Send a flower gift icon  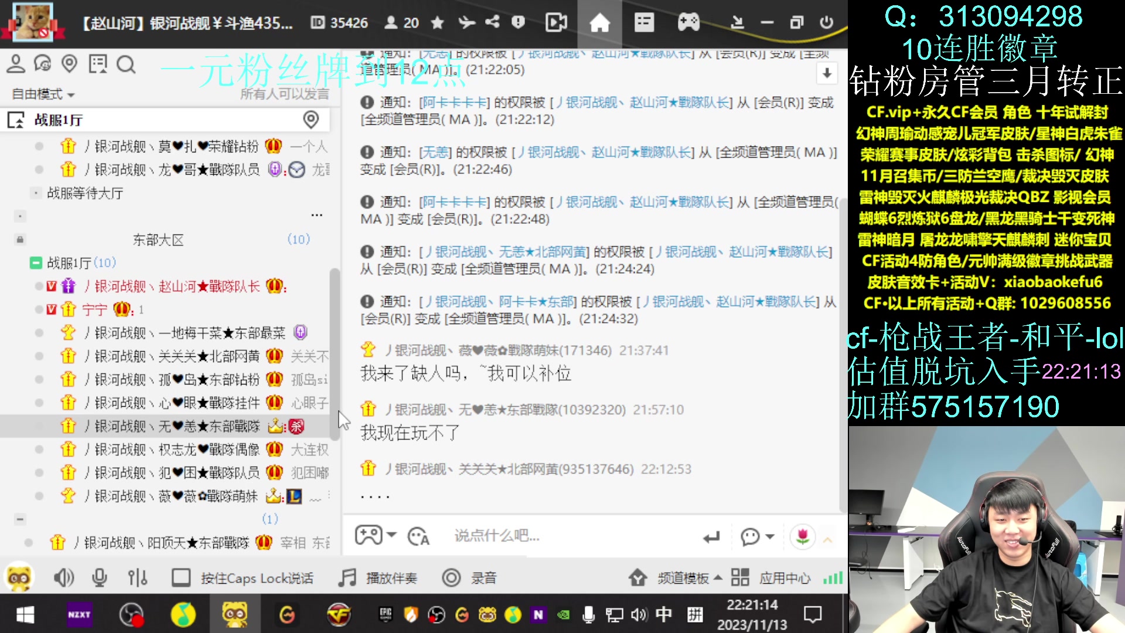803,536
